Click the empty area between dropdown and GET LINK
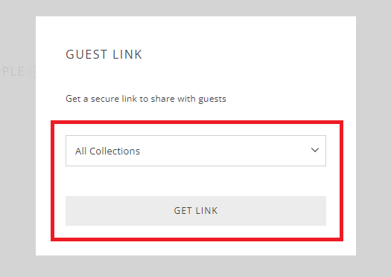Image resolution: width=391 pixels, height=277 pixels. 196,181
